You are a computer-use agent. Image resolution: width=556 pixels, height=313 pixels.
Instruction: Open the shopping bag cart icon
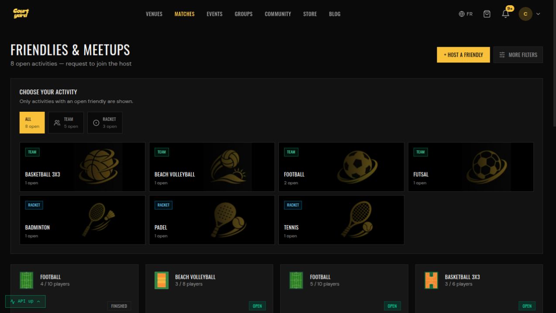[x=487, y=14]
